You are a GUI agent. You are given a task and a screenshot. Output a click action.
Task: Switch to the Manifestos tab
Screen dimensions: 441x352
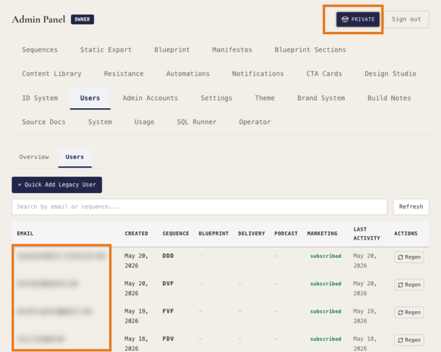232,50
